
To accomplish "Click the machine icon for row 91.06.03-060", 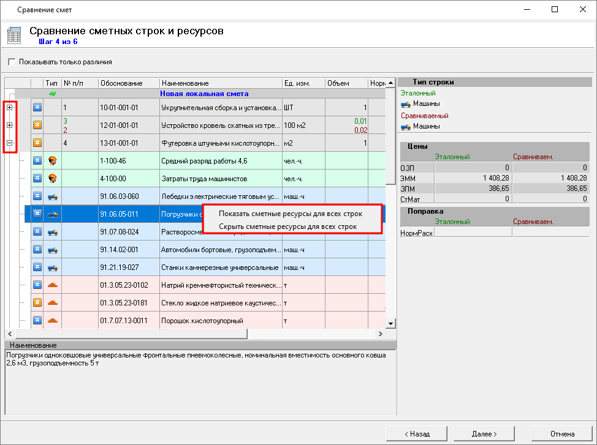I will [53, 196].
